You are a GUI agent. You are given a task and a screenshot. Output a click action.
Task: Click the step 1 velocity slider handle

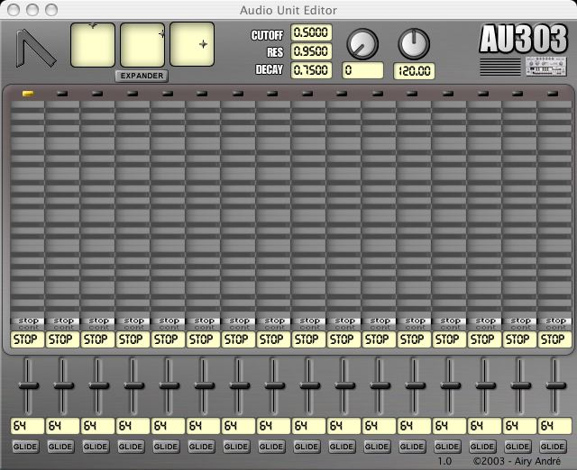coord(28,385)
